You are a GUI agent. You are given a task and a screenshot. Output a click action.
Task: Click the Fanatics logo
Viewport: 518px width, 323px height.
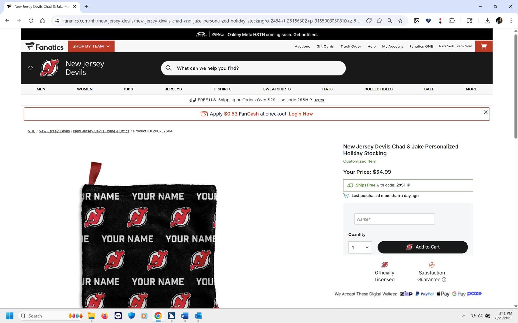click(x=44, y=47)
